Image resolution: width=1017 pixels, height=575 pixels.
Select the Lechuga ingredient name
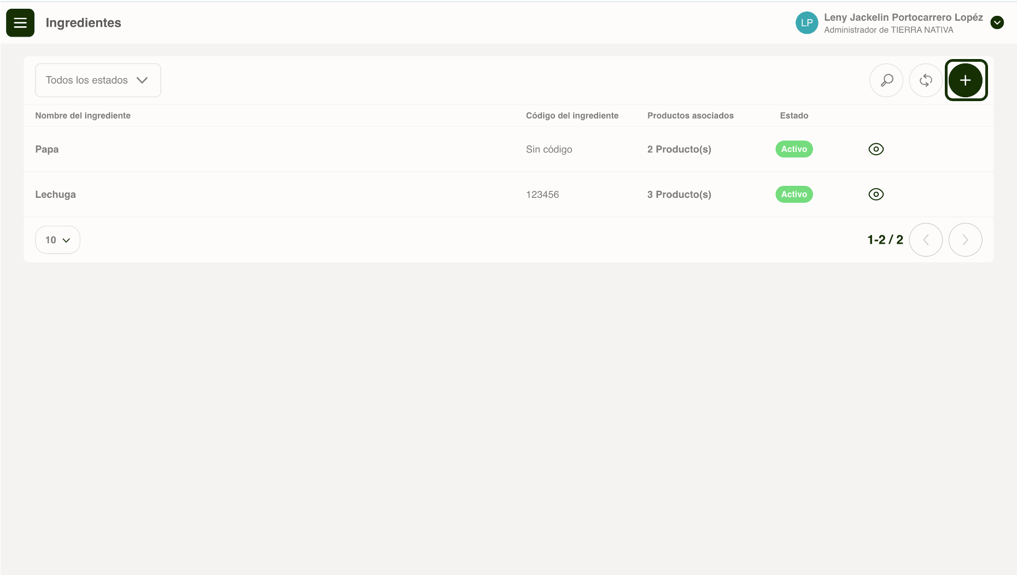click(x=55, y=195)
